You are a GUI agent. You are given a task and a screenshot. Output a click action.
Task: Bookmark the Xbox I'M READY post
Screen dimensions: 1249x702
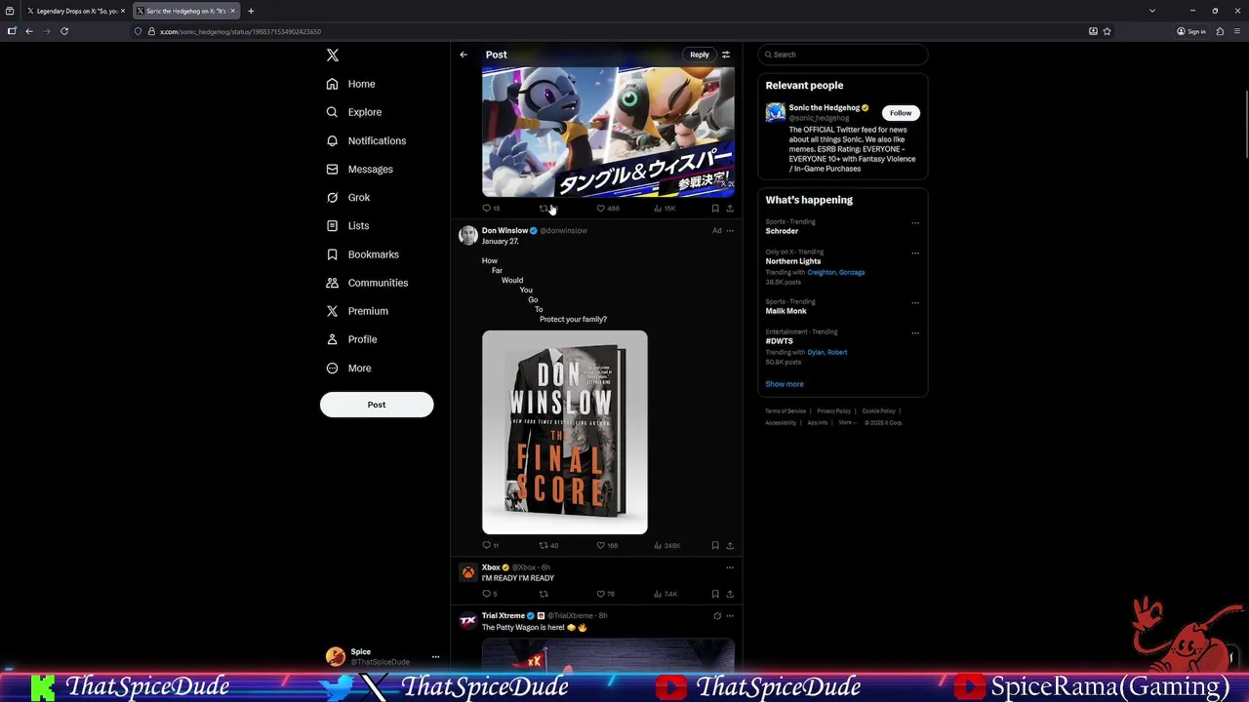pyautogui.click(x=715, y=594)
